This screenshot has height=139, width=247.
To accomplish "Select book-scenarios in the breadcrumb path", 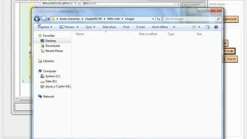I will 70,19.
